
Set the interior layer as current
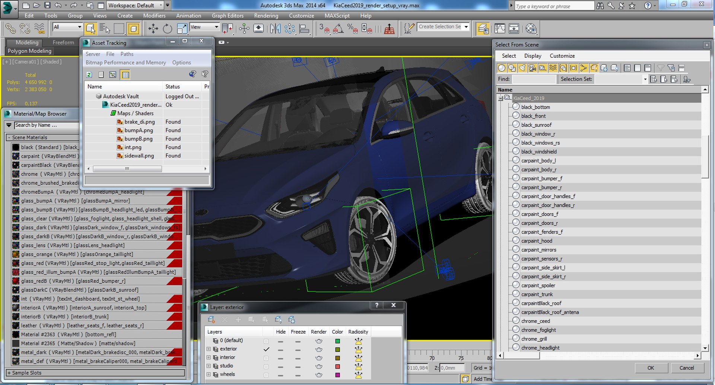point(266,358)
